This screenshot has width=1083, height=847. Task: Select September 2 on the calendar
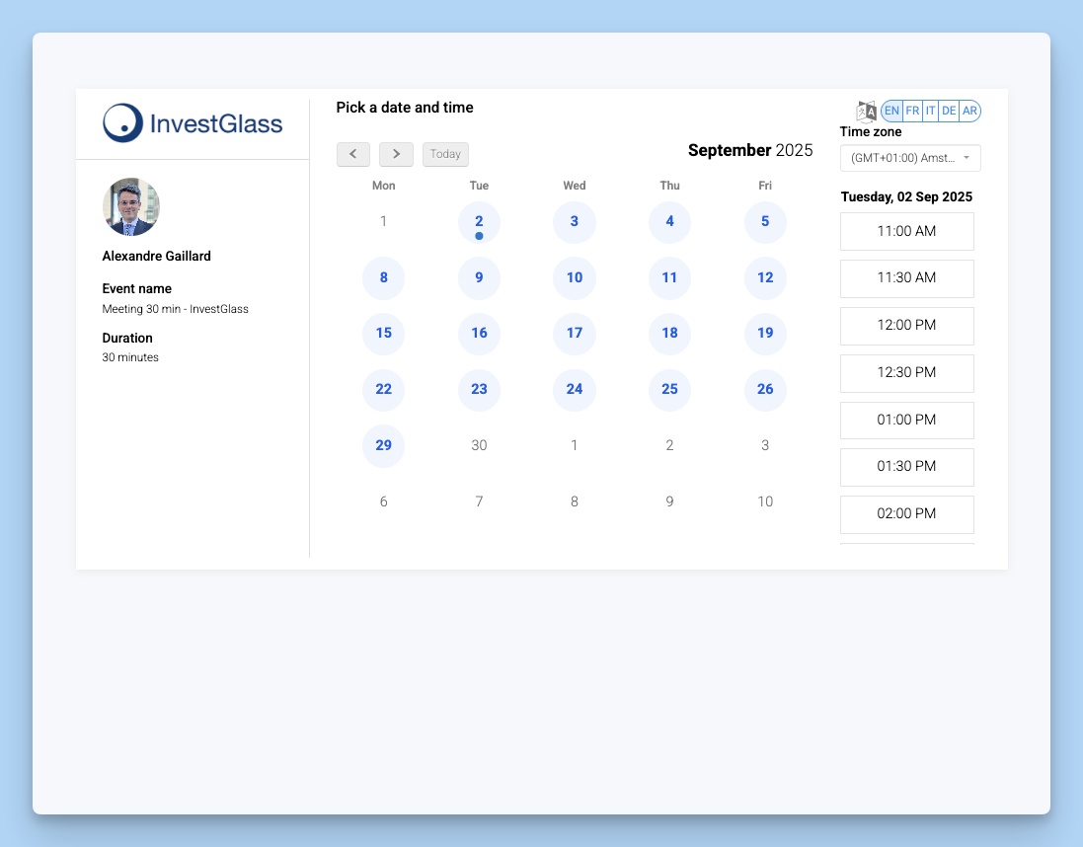coord(479,222)
